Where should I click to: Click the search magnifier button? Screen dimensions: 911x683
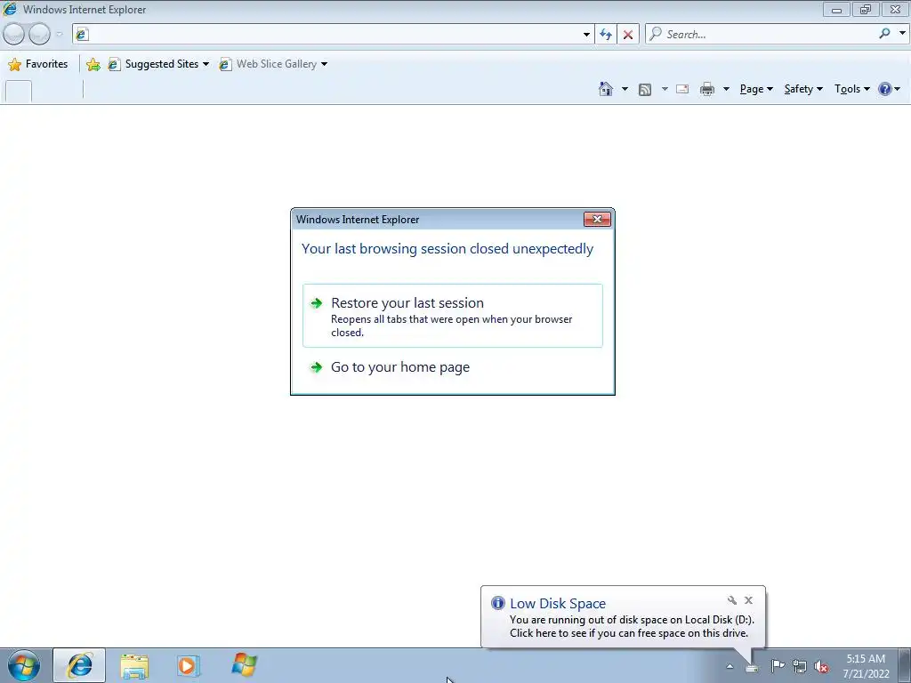(885, 34)
